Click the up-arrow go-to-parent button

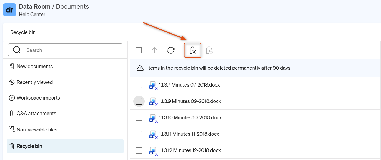point(154,50)
